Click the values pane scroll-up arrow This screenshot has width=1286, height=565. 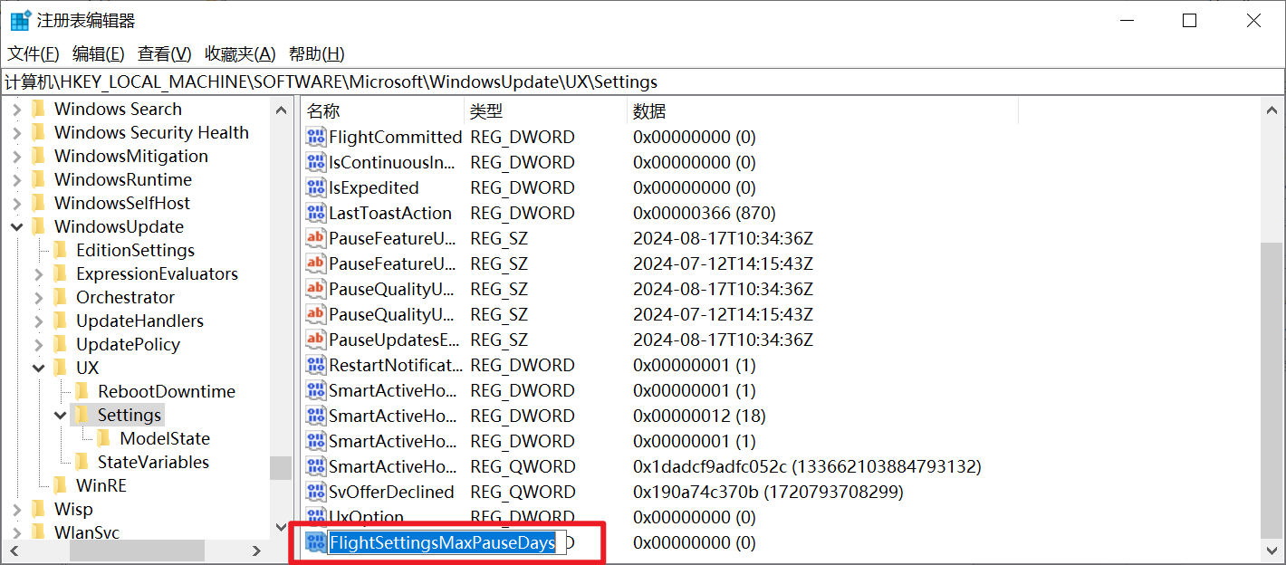pos(1272,110)
